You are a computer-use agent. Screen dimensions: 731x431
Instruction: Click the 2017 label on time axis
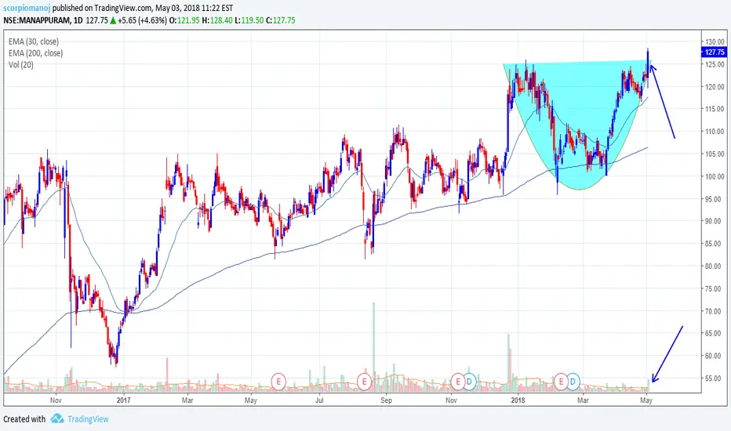coord(124,400)
